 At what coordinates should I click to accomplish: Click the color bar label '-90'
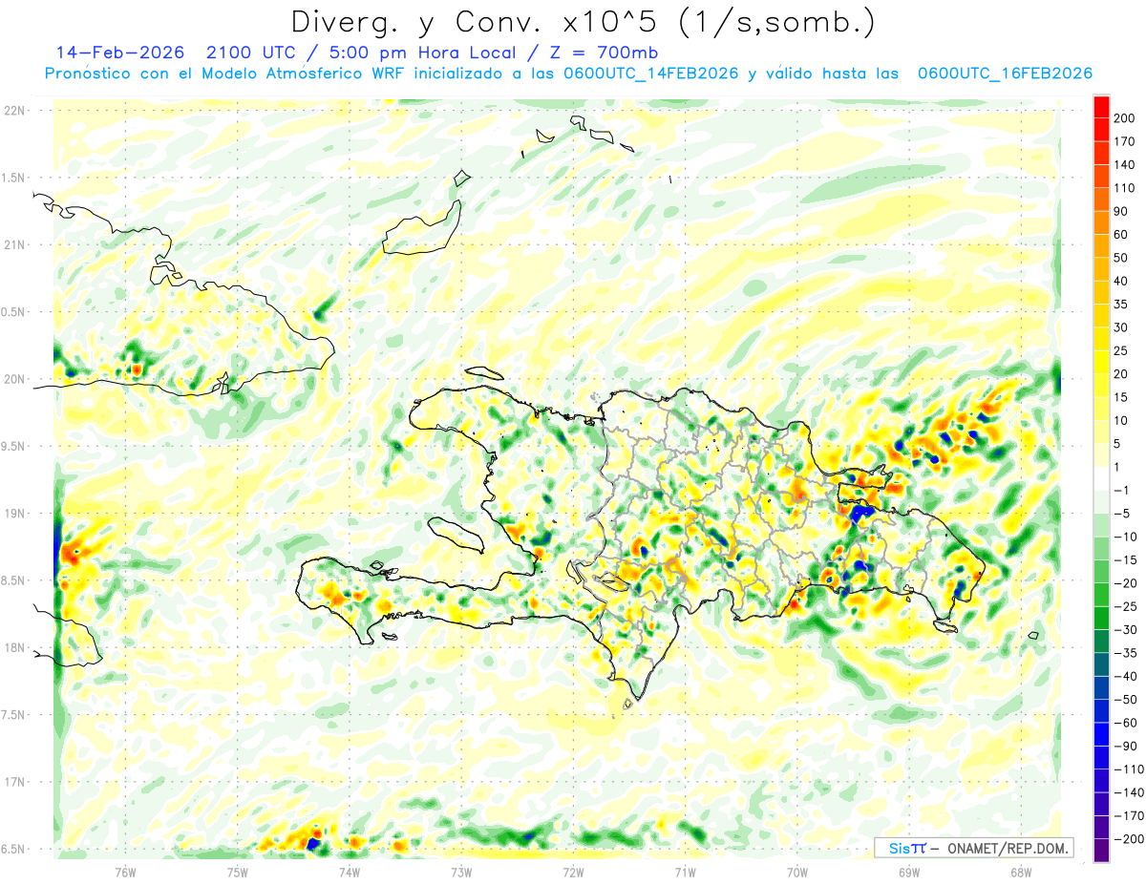click(x=1124, y=746)
